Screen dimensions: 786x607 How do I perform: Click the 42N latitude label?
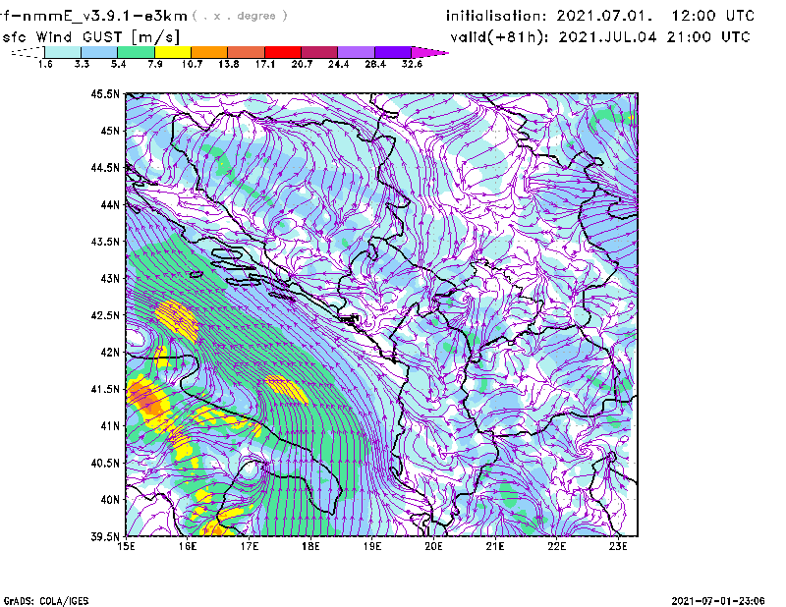(110, 353)
